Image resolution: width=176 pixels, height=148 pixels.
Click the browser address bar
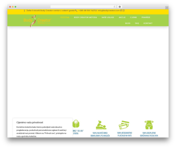point(83,7)
